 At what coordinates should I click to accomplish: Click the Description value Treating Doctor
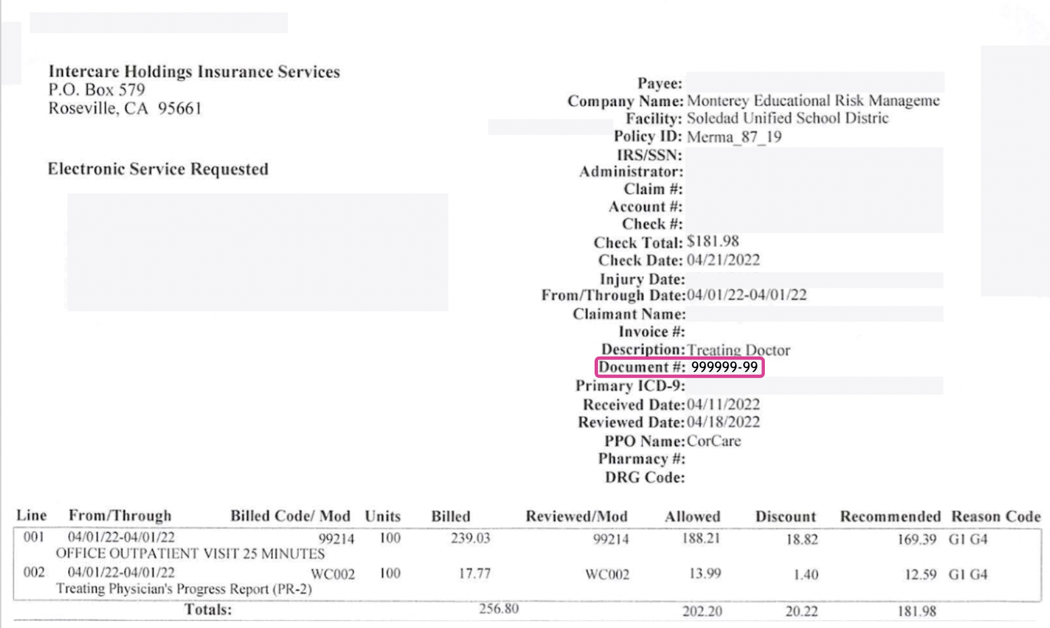click(739, 350)
